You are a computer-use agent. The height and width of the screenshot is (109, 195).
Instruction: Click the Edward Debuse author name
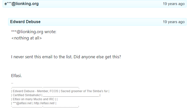tap(25, 22)
